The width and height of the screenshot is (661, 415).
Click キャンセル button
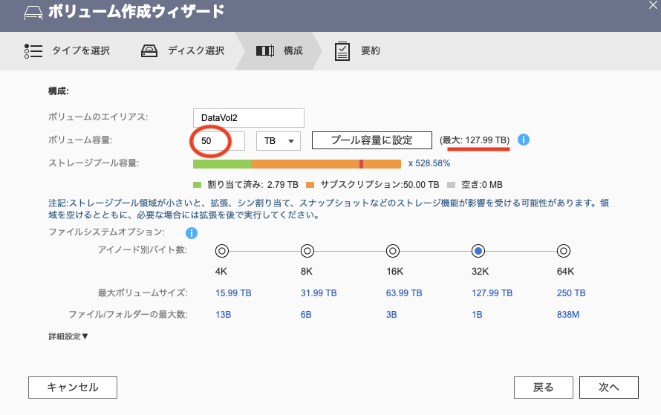click(73, 388)
